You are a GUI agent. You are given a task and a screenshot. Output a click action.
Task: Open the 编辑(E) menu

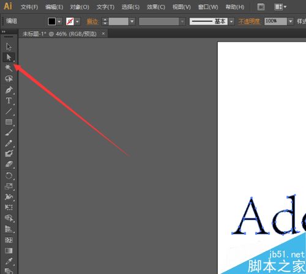point(54,7)
